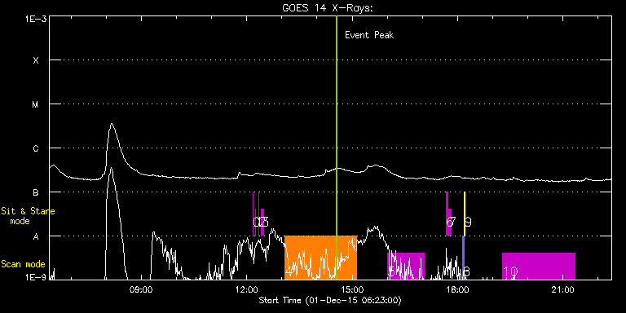Screen dimensions: 626x313
Task: Click the yellow sit-and-stare bar labeled 9
Action: pos(465,214)
